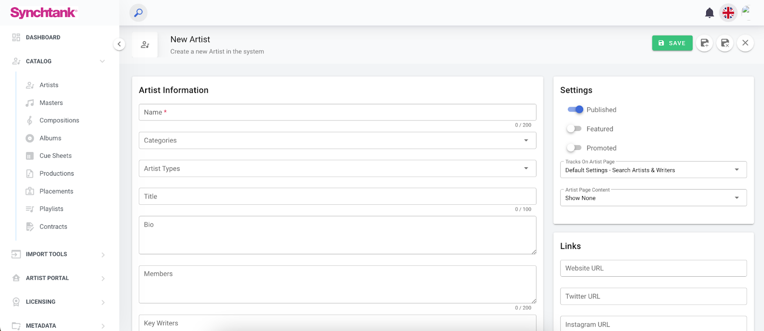Open Masters in the Catalog menu
764x331 pixels.
pyautogui.click(x=51, y=103)
